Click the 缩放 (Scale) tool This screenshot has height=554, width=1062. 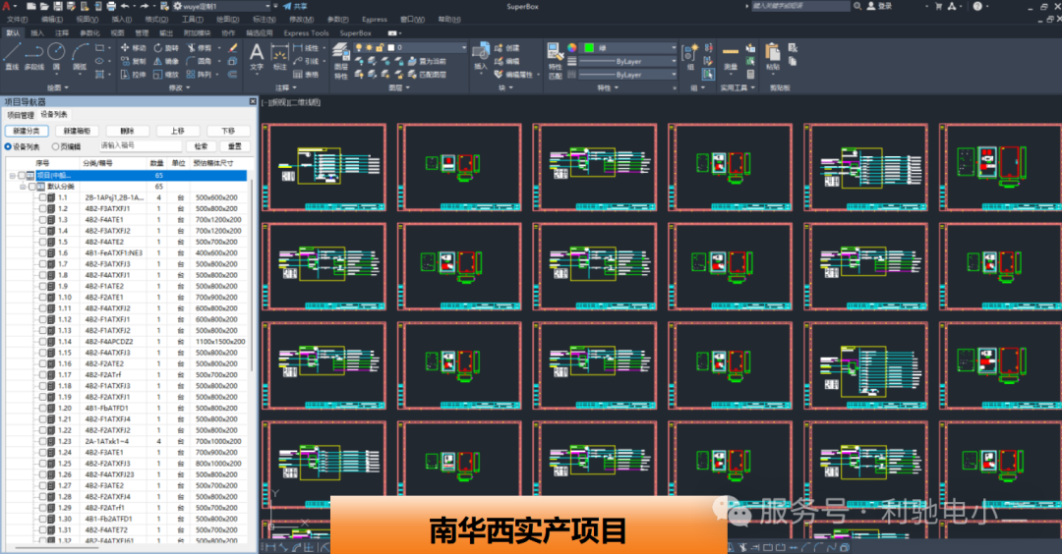pyautogui.click(x=166, y=75)
